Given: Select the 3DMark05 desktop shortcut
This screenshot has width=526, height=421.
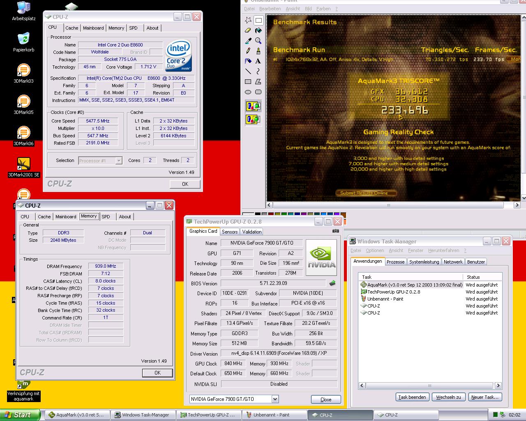Looking at the screenshot, I should point(23,105).
